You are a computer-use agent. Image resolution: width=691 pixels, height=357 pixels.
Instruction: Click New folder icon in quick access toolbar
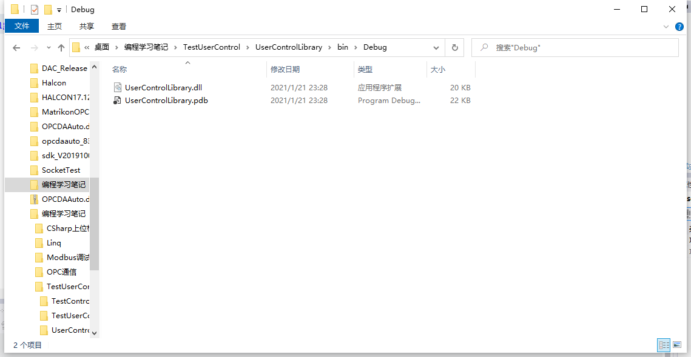pos(48,9)
